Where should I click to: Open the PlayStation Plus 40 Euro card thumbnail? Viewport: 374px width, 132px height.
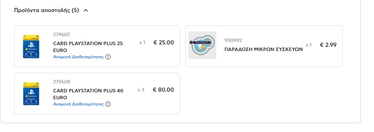coord(31,93)
